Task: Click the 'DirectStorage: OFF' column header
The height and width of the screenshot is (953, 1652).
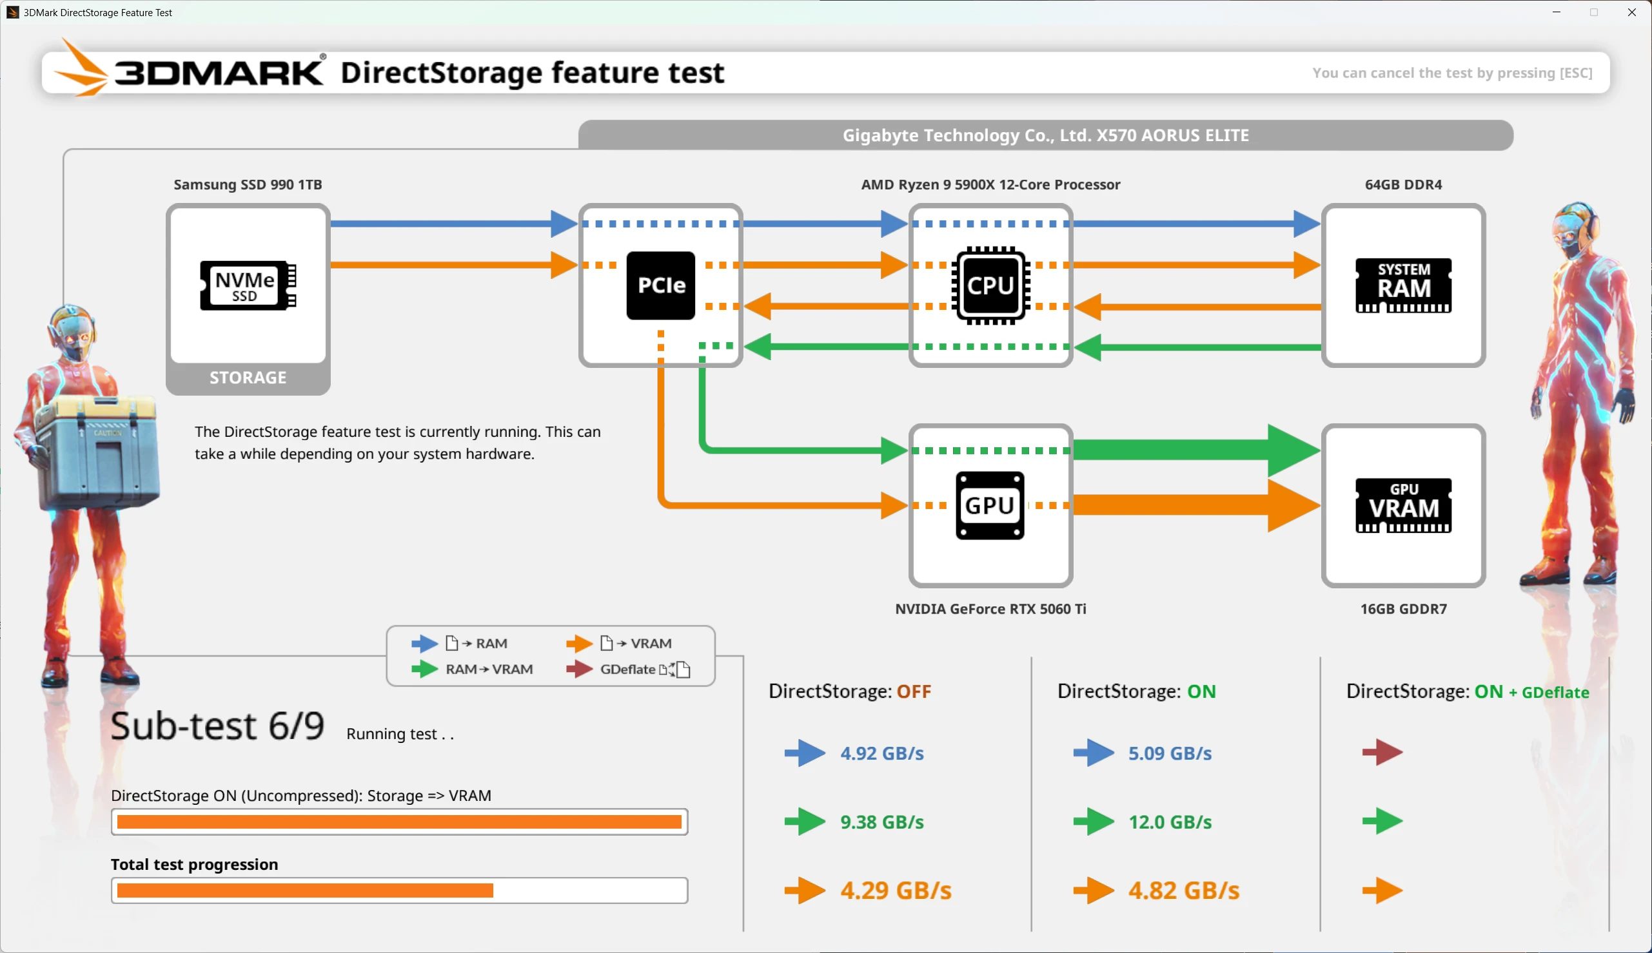Action: (850, 691)
